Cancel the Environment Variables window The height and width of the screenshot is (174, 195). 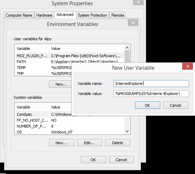tap(121, 159)
